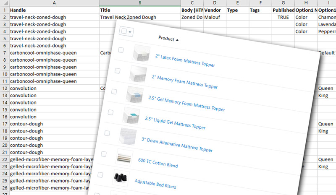336x195 pixels.
Task: Tick checkbox for Adjustable Bed Risers
Action: 100,175
